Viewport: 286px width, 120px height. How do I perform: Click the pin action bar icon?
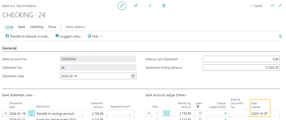point(280,36)
